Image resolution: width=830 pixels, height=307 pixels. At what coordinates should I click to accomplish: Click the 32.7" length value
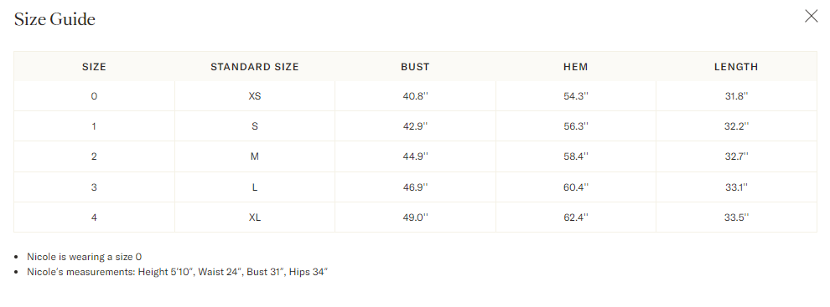[x=736, y=156]
